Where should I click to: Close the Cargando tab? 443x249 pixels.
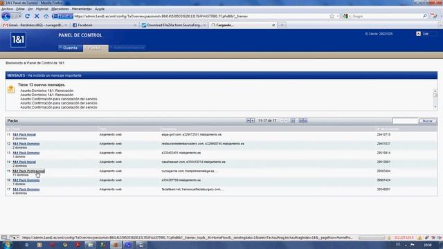(x=273, y=25)
